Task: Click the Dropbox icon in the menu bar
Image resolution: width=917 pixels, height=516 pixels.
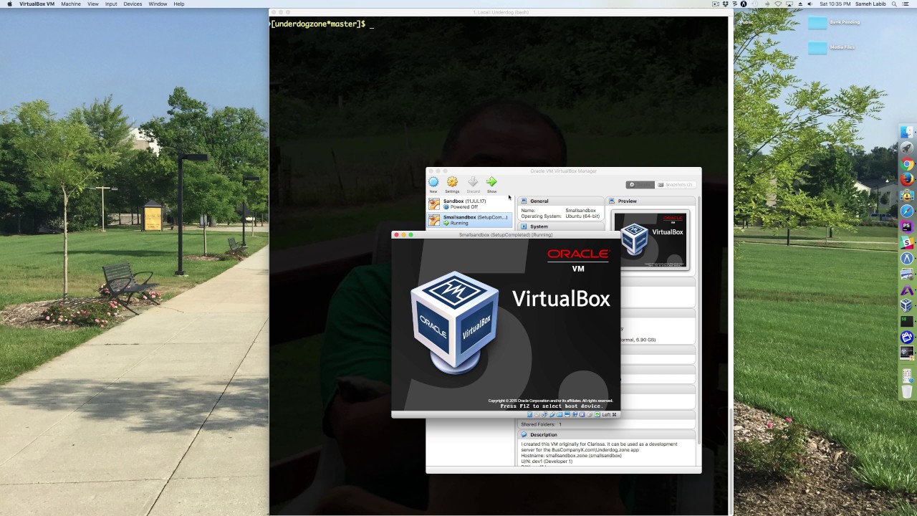Action: [x=725, y=4]
